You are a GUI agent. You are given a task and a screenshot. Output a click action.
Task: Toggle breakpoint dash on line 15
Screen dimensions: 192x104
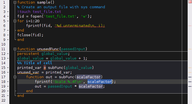[8, 68]
